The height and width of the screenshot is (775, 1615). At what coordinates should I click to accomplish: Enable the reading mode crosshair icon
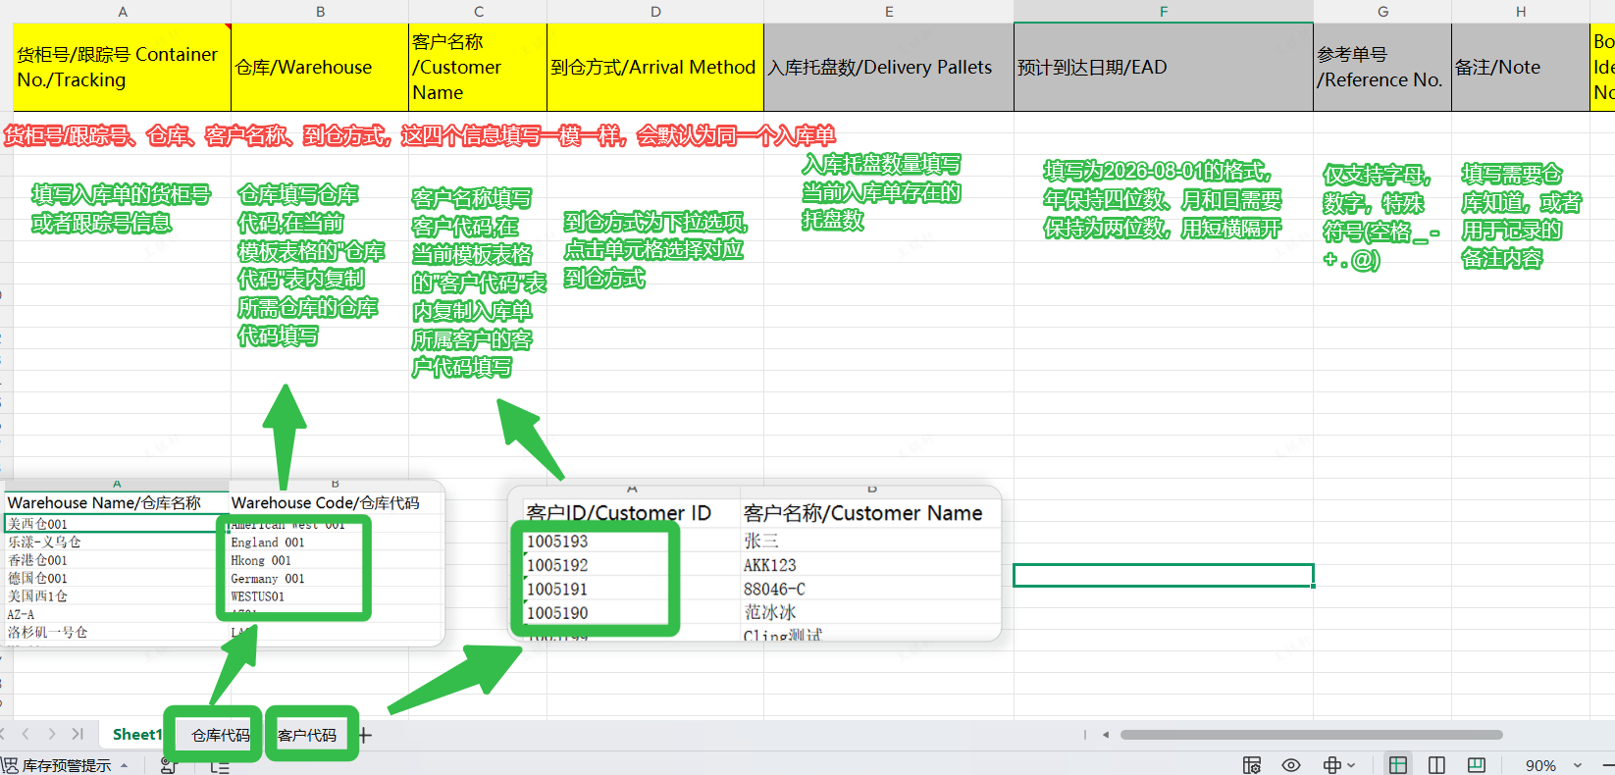[1331, 765]
